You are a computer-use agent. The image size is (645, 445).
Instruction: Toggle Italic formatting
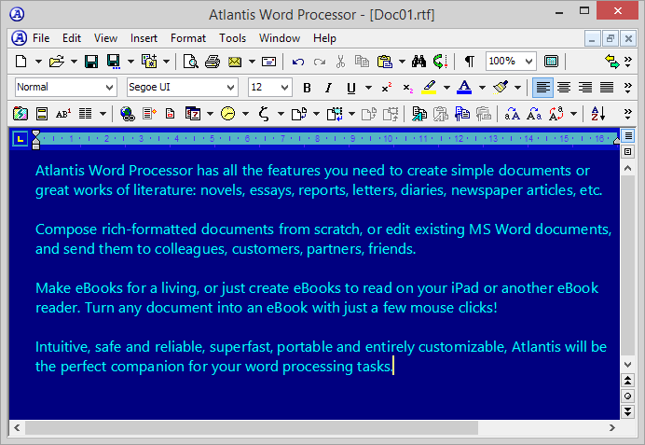pos(329,88)
